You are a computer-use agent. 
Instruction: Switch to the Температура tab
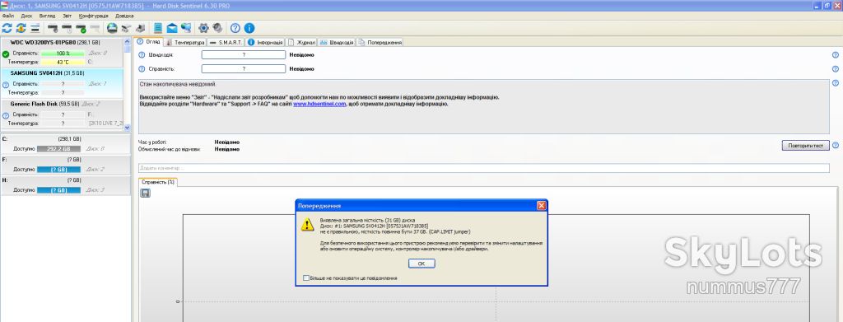click(x=186, y=42)
